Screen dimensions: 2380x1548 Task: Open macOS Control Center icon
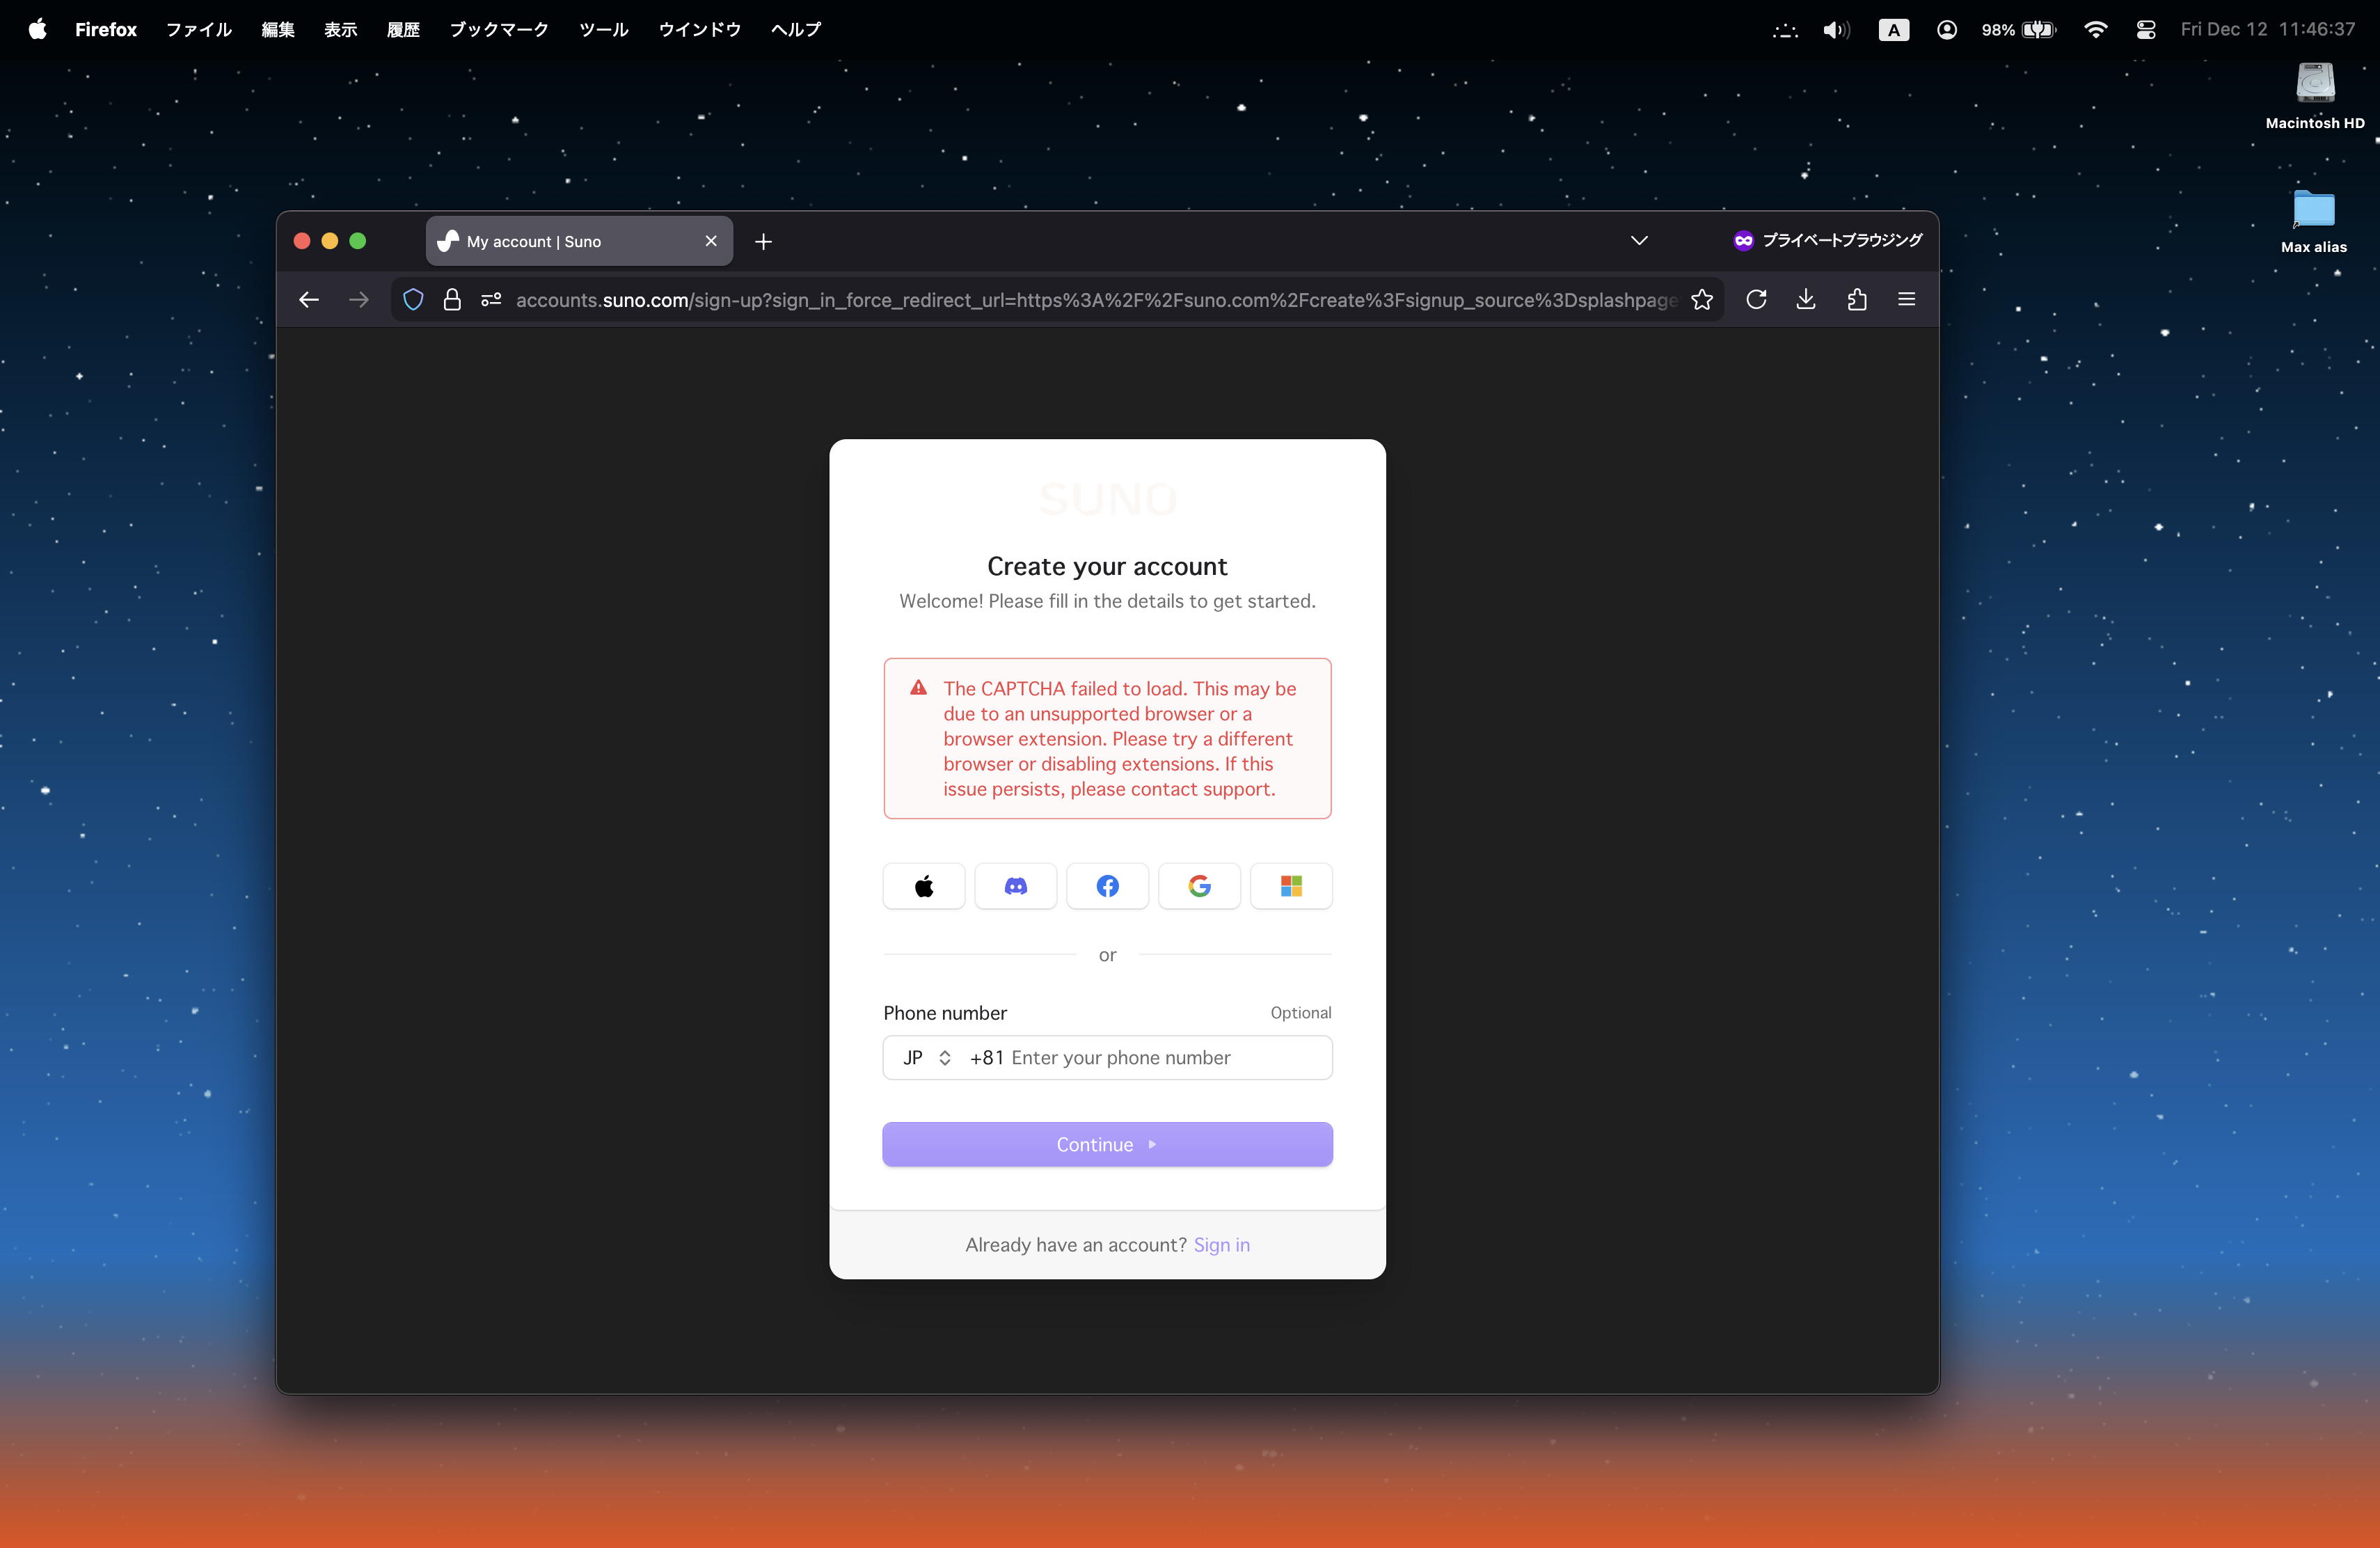coord(2145,30)
